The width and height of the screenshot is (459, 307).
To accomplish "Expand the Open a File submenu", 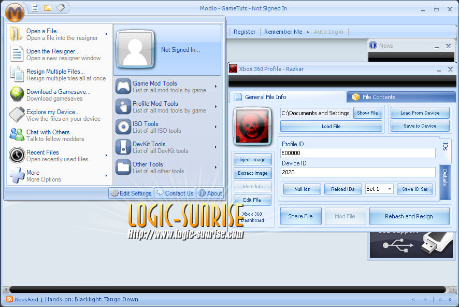I will coord(107,34).
